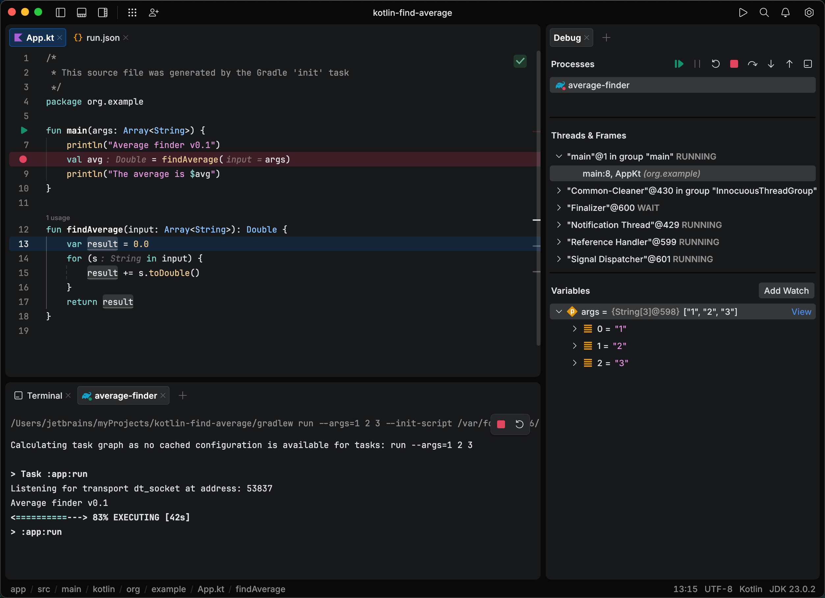Toggle the breakpoint on line 8
This screenshot has height=598, width=825.
23,159
